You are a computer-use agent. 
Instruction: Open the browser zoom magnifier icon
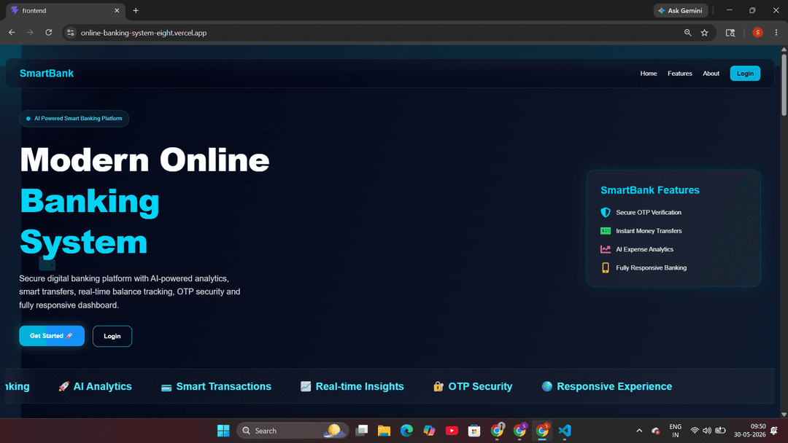687,33
